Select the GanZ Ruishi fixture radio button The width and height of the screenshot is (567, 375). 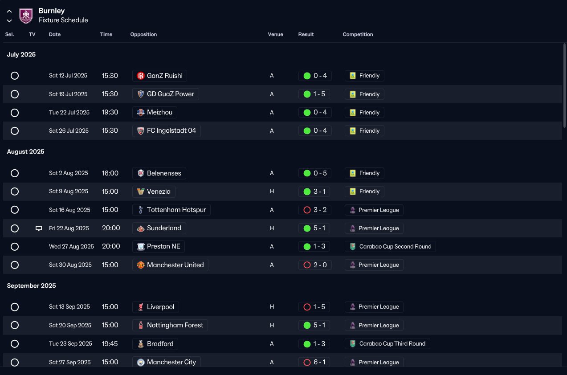(x=15, y=76)
